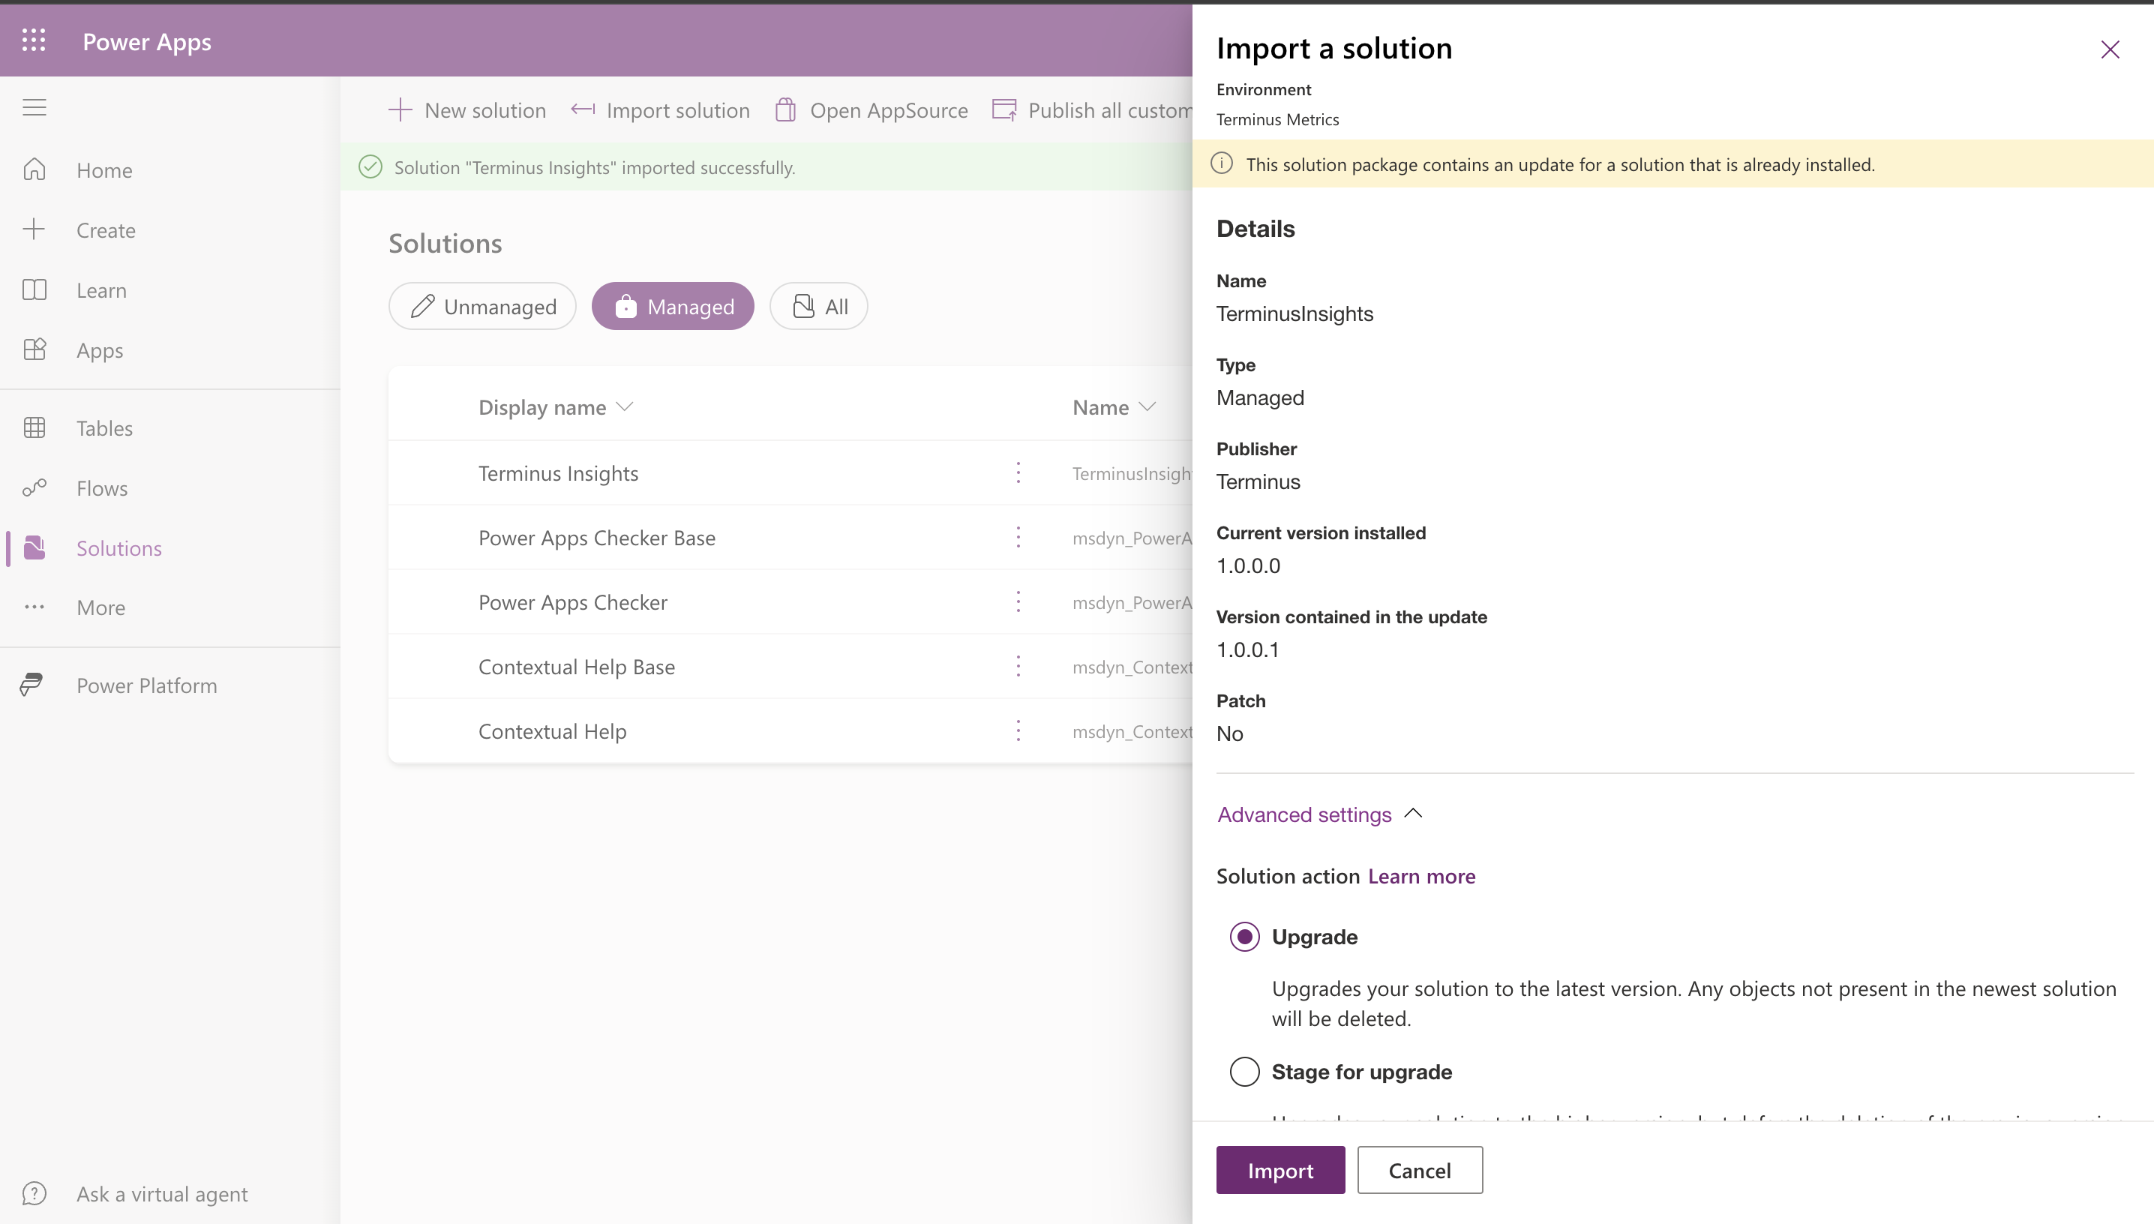Click the Ask a virtual agent icon
The width and height of the screenshot is (2154, 1224).
coord(34,1194)
